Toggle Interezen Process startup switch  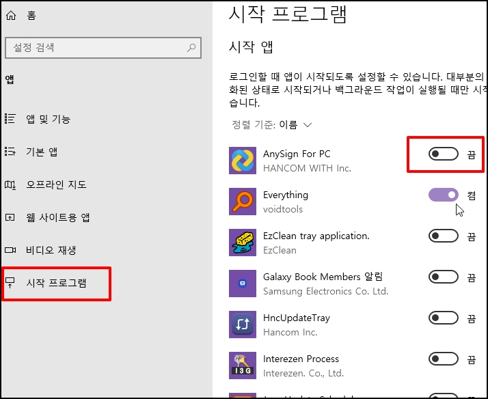tap(443, 359)
